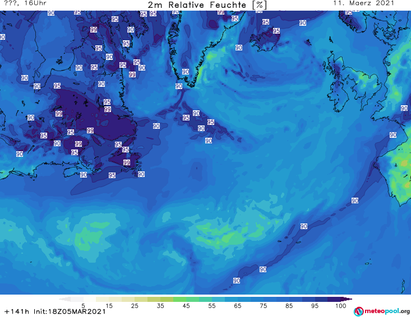The height and width of the screenshot is (317, 411).
Task: Click the legend value 35
Action: tap(160, 305)
